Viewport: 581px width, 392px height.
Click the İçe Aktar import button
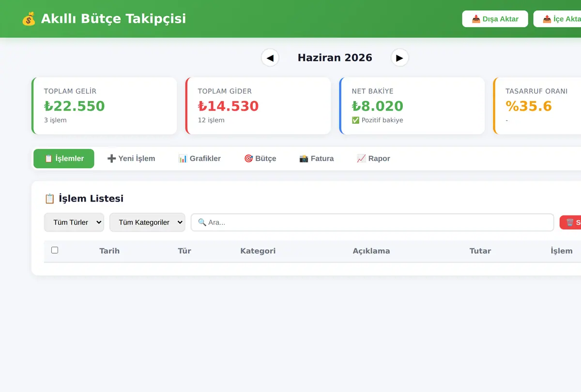(x=557, y=19)
